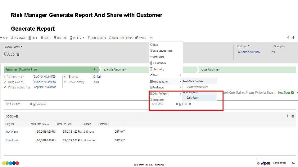
Task: Open the more commands ellipsis
Action: (151, 38)
